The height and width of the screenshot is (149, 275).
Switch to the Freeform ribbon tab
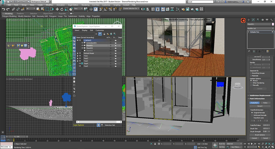(x=20, y=13)
